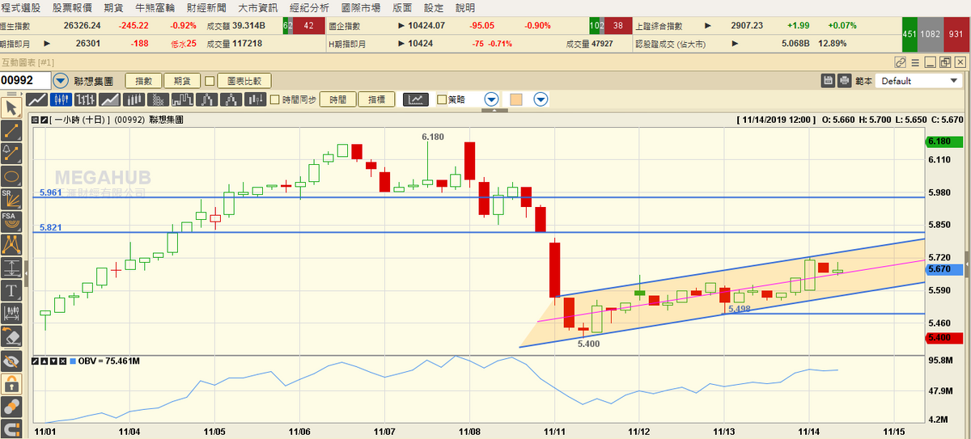The height and width of the screenshot is (439, 971).
Task: Select the ellipse drawing tool
Action: pyautogui.click(x=11, y=175)
